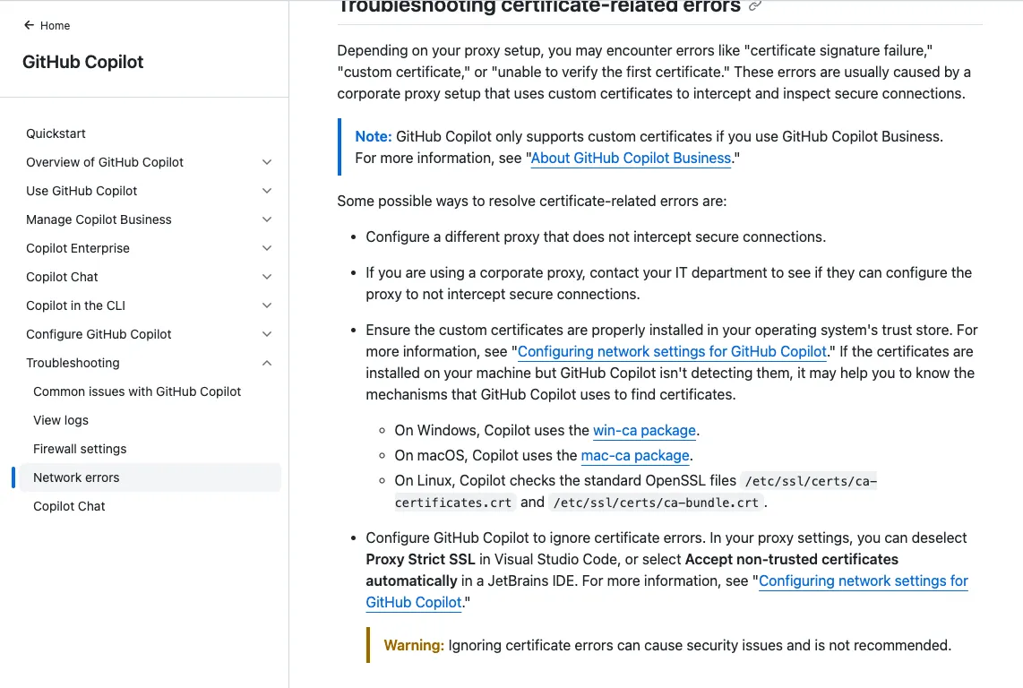The height and width of the screenshot is (688, 1023).
Task: Open About GitHub Copilot Business link
Action: pos(631,159)
